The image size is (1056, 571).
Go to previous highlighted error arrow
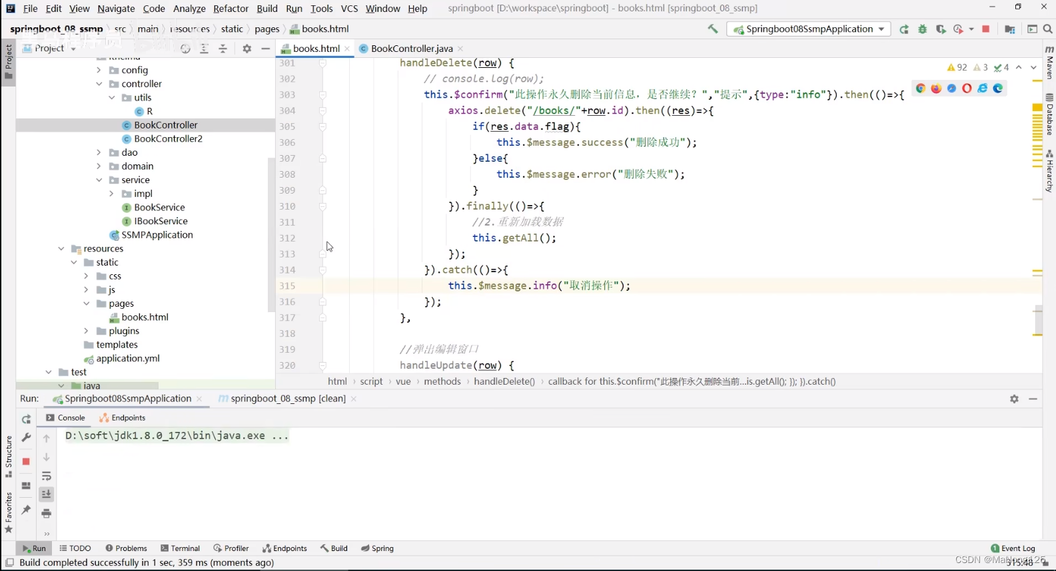(1019, 67)
